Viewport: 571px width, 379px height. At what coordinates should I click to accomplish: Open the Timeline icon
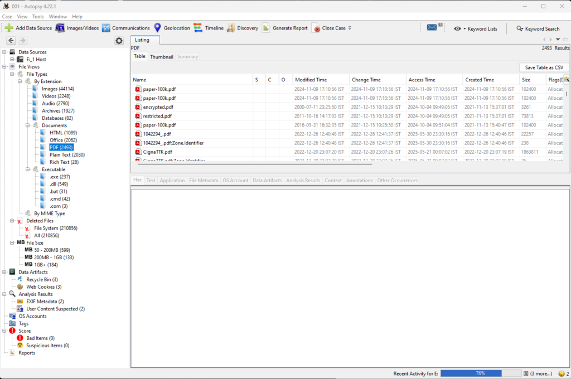pos(198,28)
